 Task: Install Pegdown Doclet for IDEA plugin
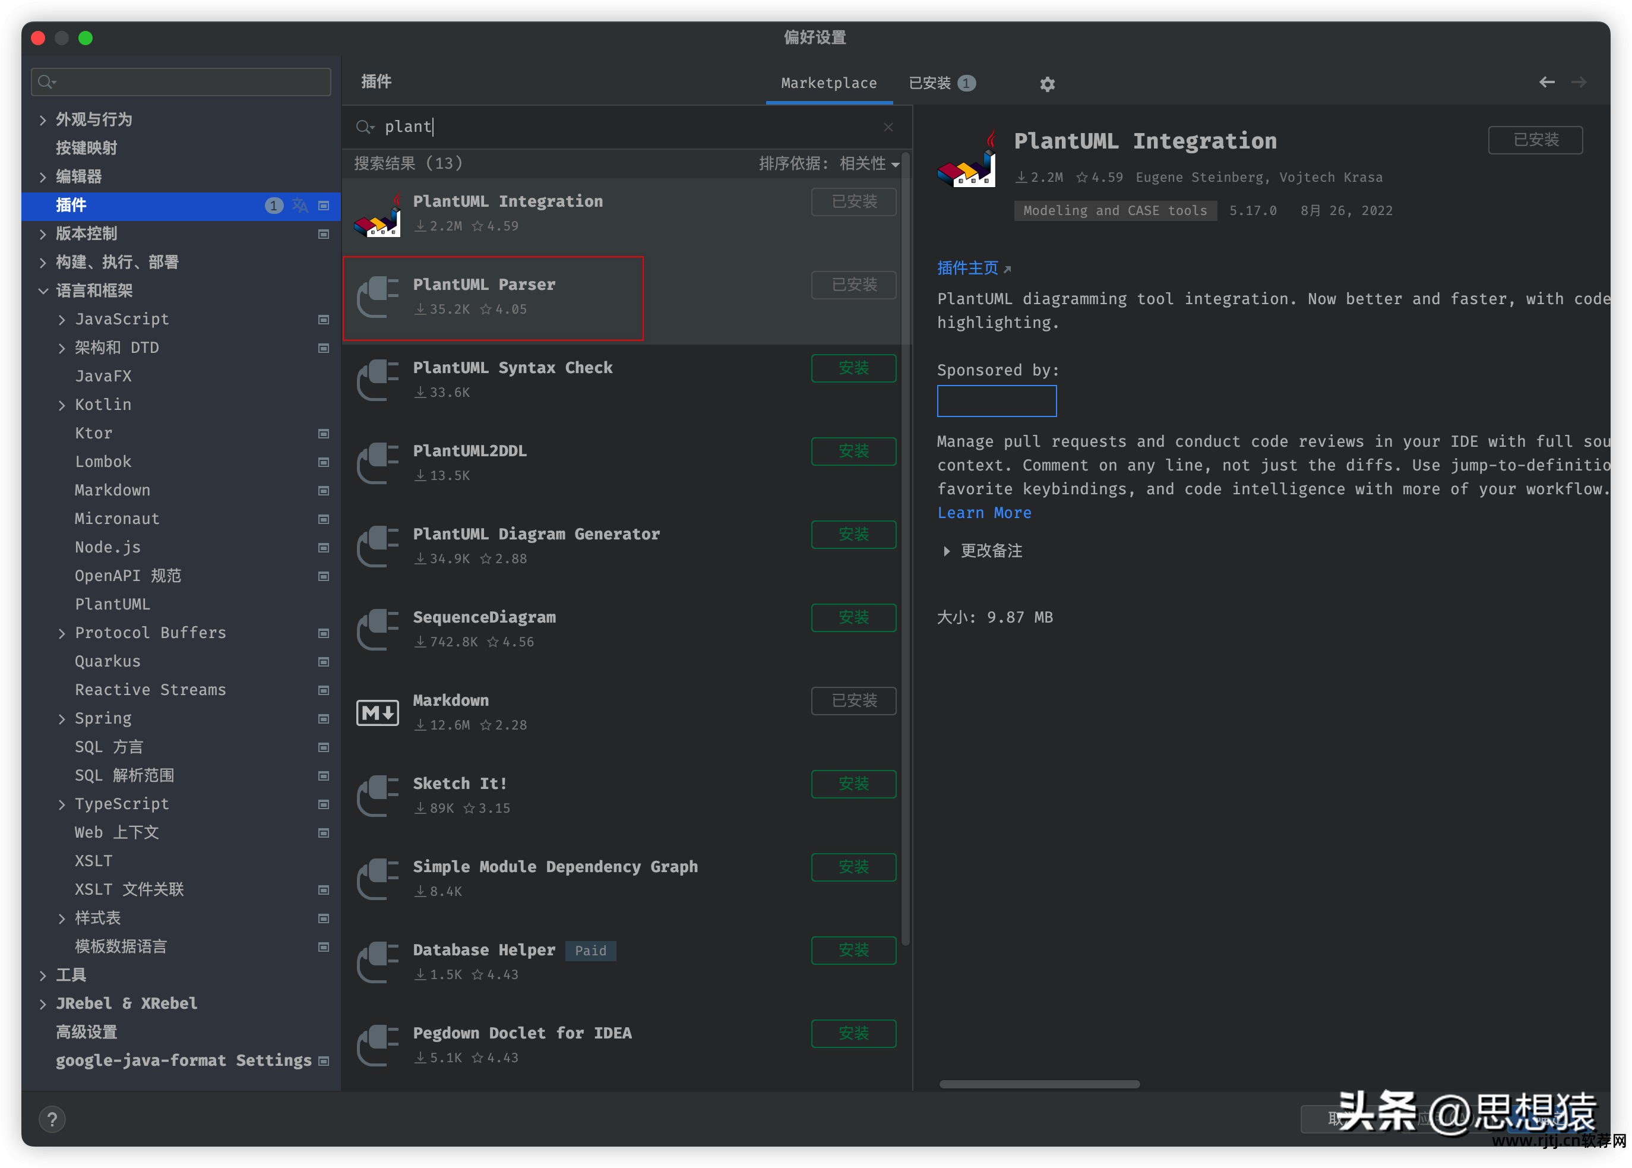click(x=853, y=1033)
